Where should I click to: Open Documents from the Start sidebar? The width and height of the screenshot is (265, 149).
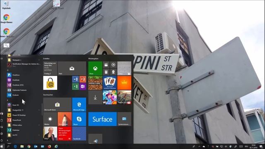(2, 120)
